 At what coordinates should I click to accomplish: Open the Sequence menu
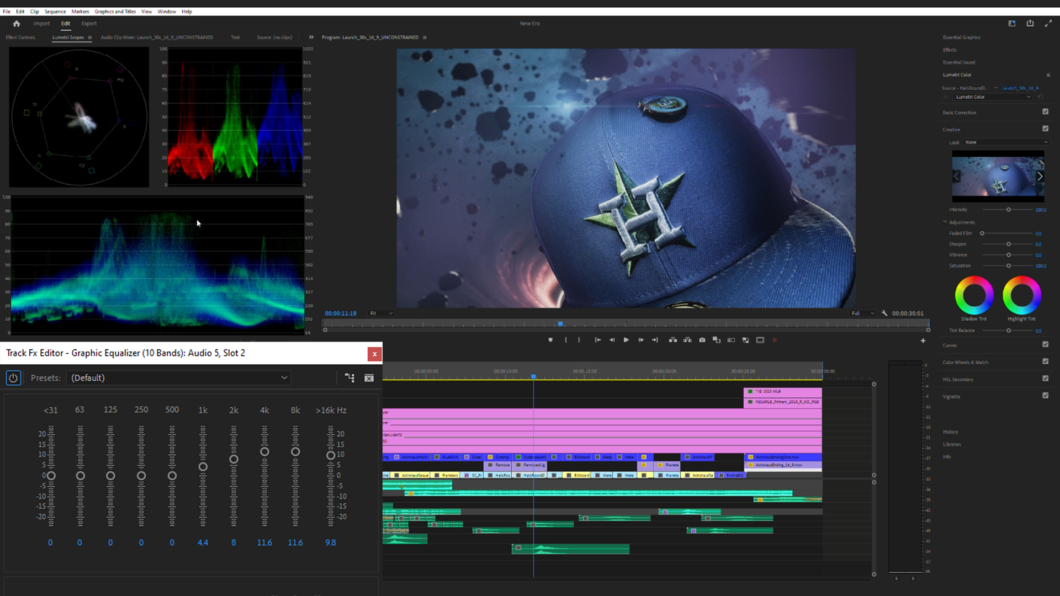[55, 11]
